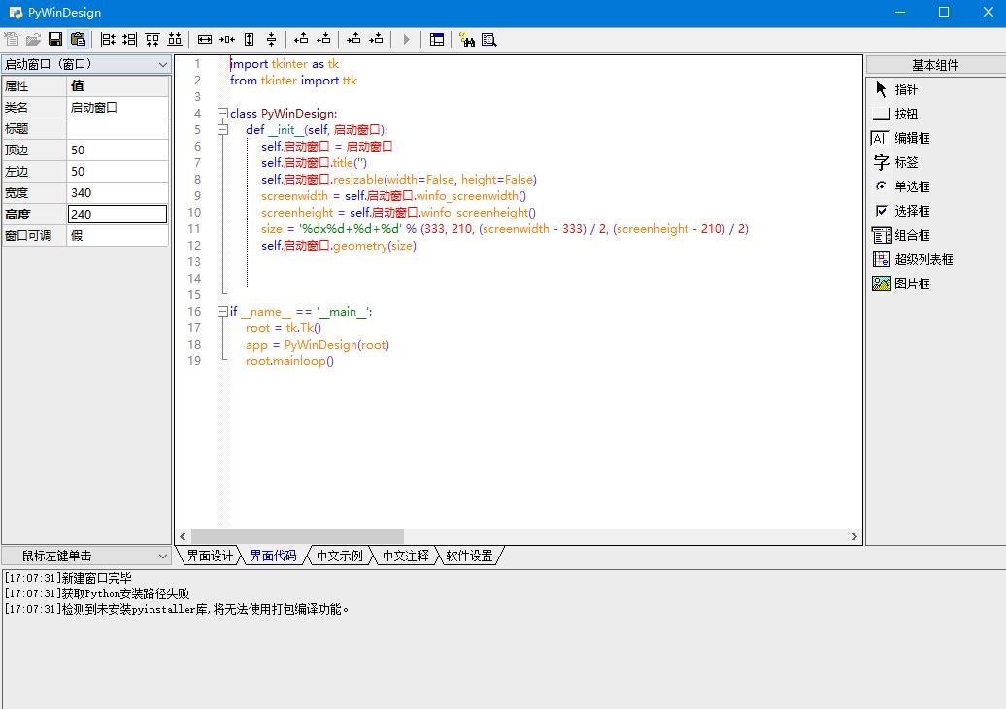
Task: Click code line 'from tkinter import ttk'
Action: coord(294,81)
